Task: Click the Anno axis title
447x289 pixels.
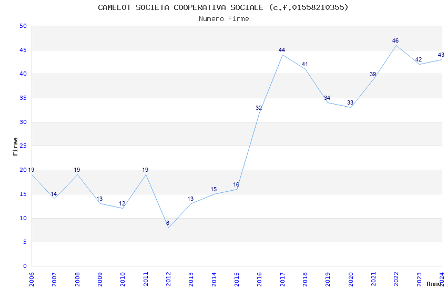Action: coord(434,284)
